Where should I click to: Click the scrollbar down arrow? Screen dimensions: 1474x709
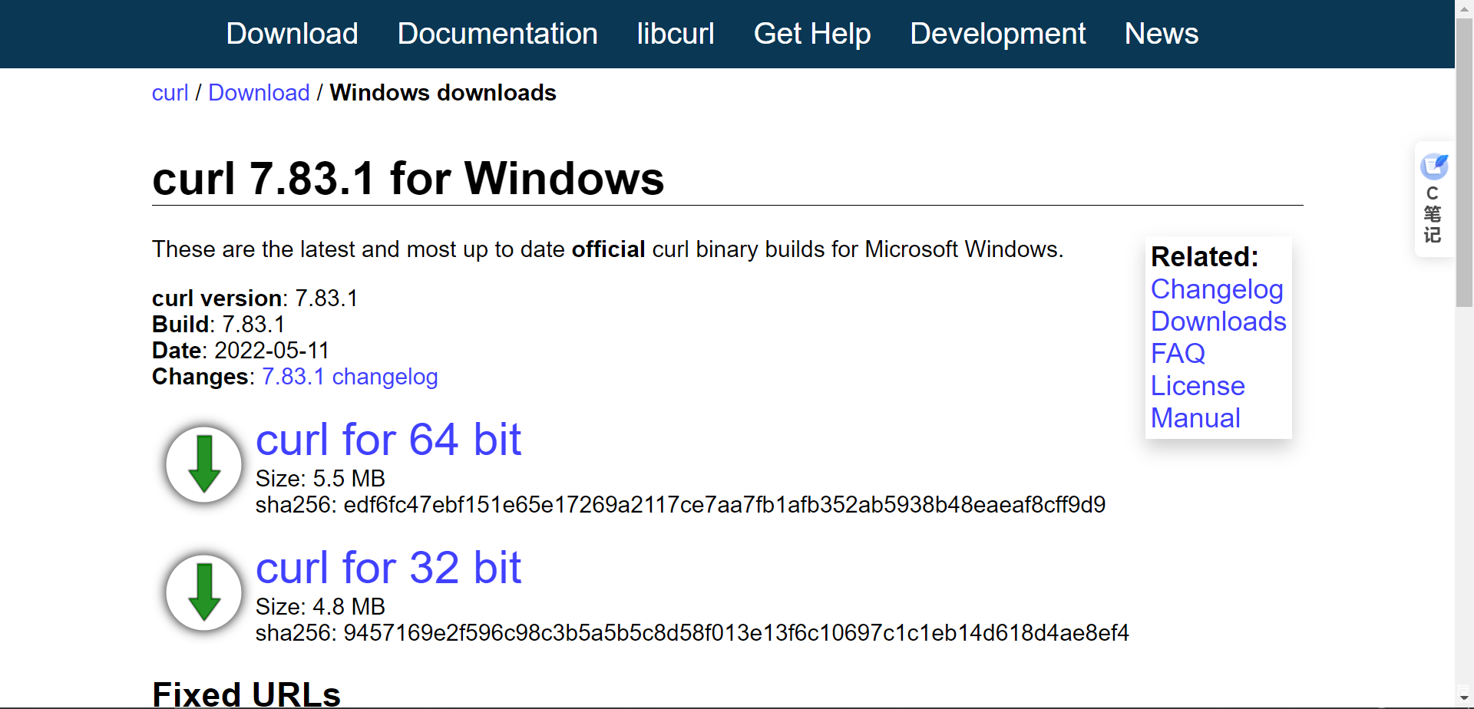tap(1463, 698)
